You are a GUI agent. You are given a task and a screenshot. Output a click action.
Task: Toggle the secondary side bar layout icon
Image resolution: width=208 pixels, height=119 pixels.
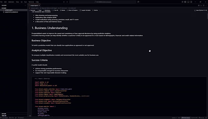coord(191,2)
